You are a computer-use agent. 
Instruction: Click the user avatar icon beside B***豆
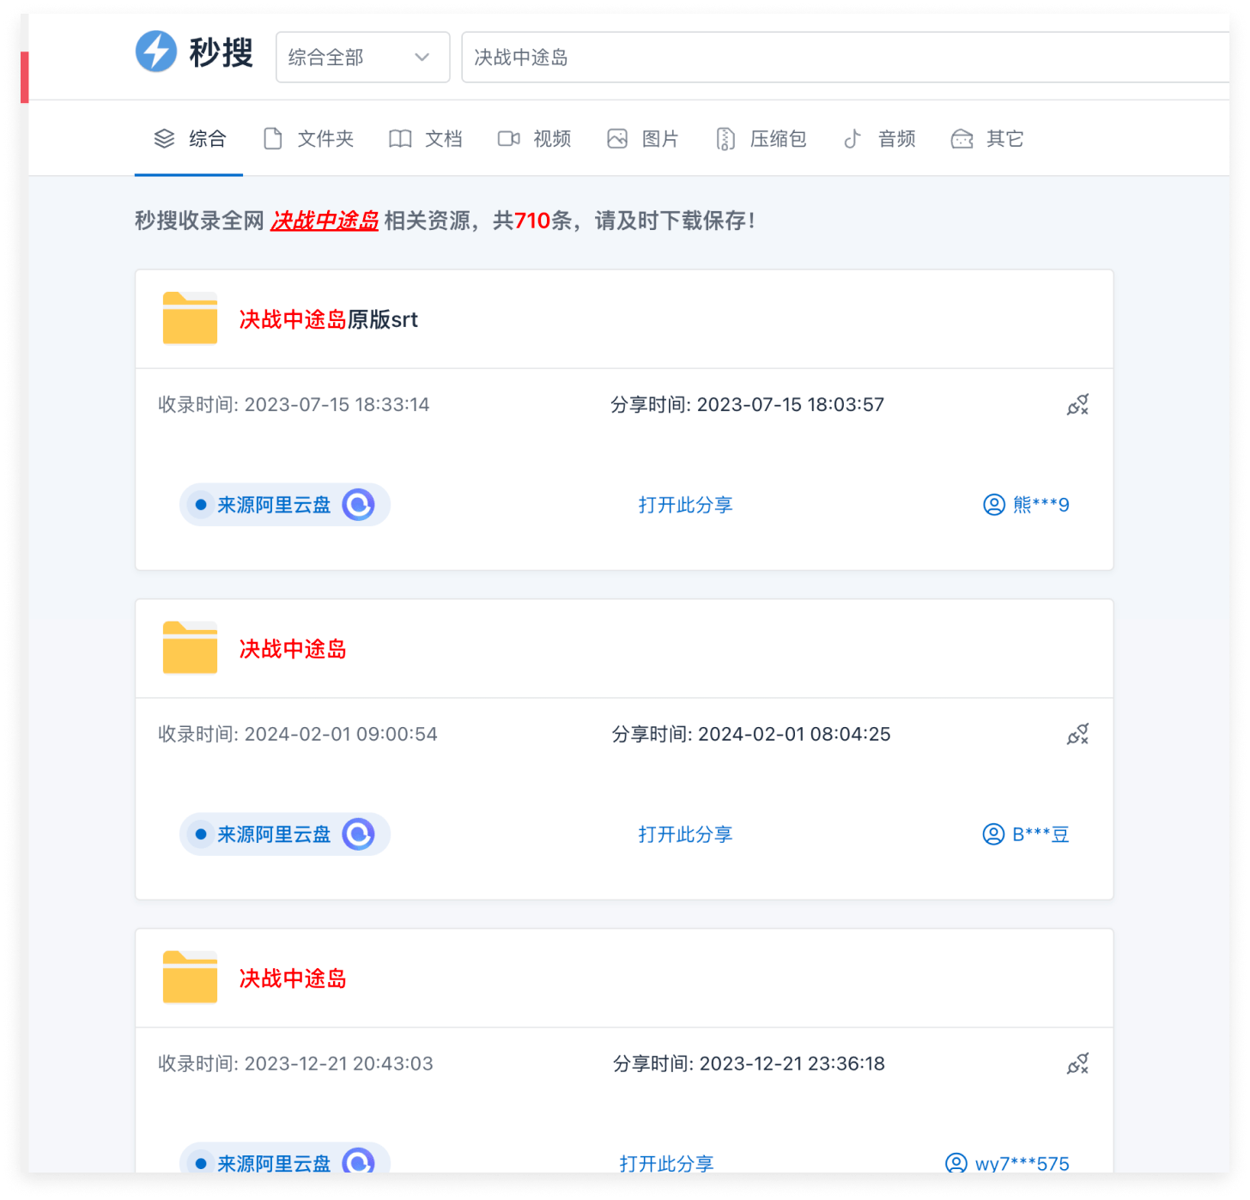pyautogui.click(x=993, y=834)
